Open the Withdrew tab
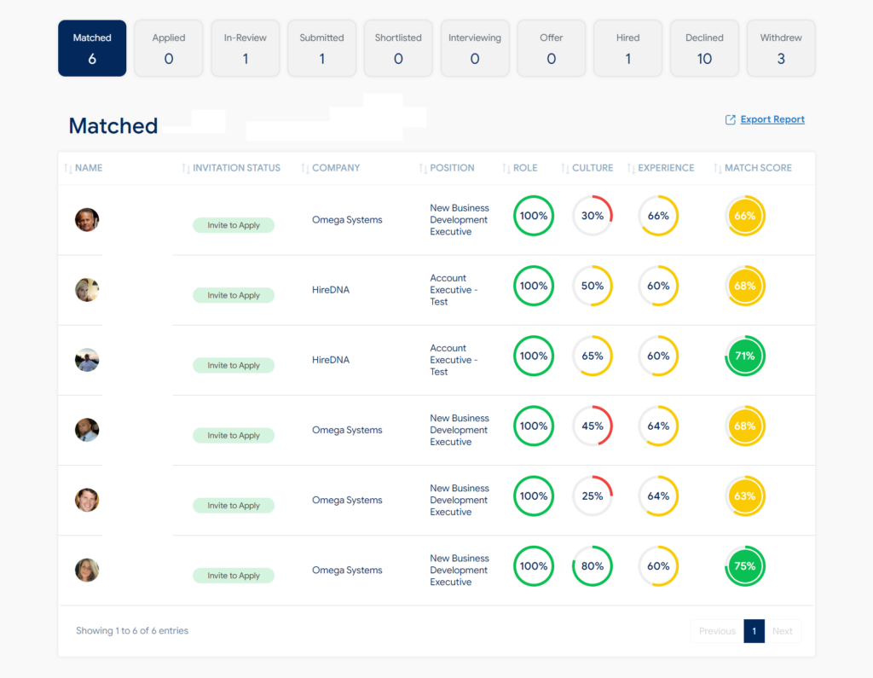 781,48
